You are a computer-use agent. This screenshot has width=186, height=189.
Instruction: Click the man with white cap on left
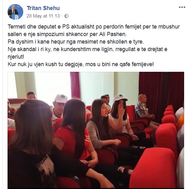(59, 106)
